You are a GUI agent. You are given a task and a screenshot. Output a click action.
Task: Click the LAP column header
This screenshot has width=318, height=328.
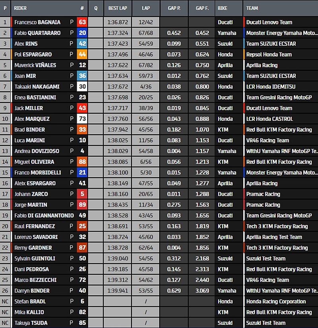click(x=145, y=8)
